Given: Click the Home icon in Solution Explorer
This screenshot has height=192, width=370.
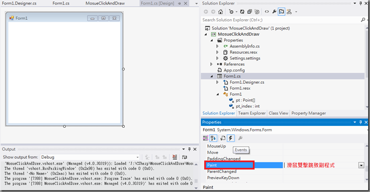Looking at the screenshot, I should click(x=220, y=12).
